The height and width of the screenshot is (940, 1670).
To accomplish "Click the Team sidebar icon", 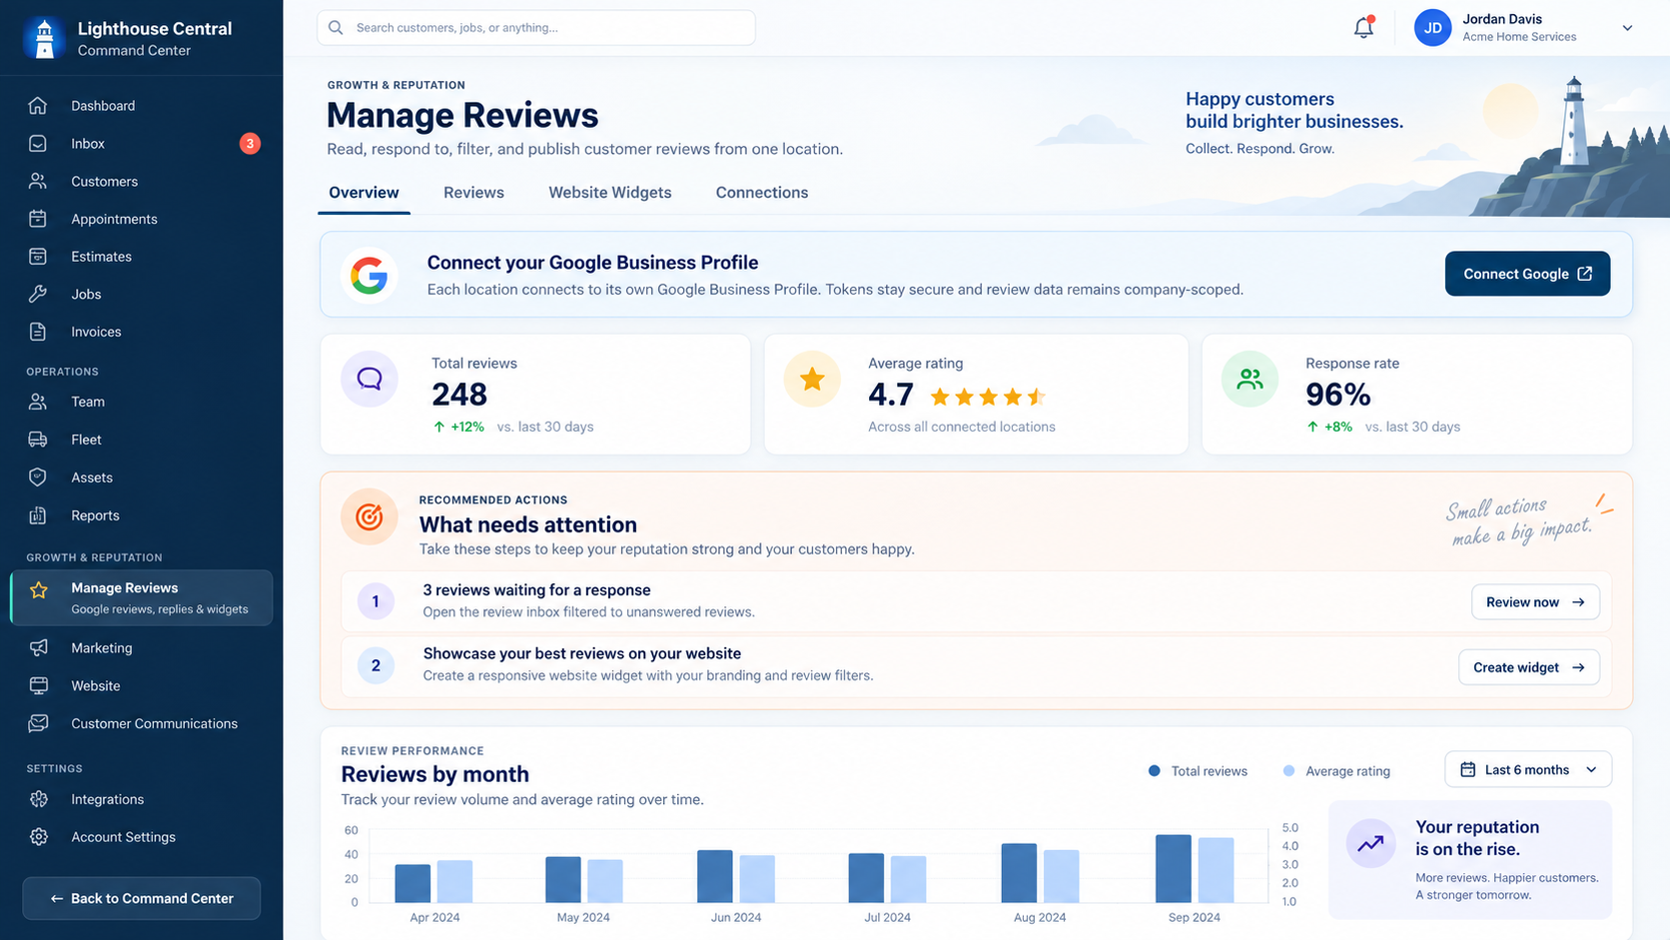I will coord(38,402).
